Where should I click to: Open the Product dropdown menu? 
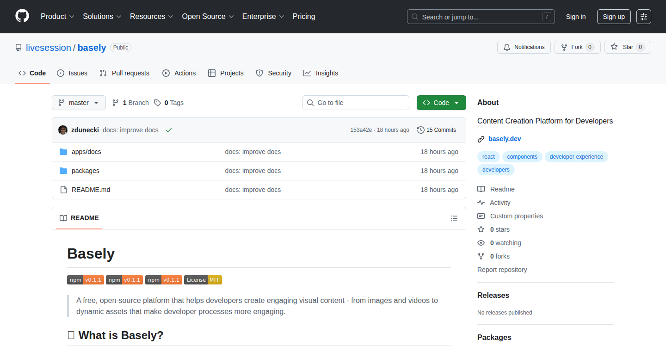pos(57,16)
